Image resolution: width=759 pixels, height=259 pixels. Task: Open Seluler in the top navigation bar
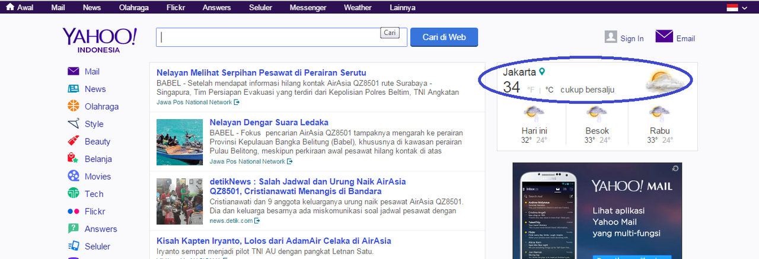260,8
